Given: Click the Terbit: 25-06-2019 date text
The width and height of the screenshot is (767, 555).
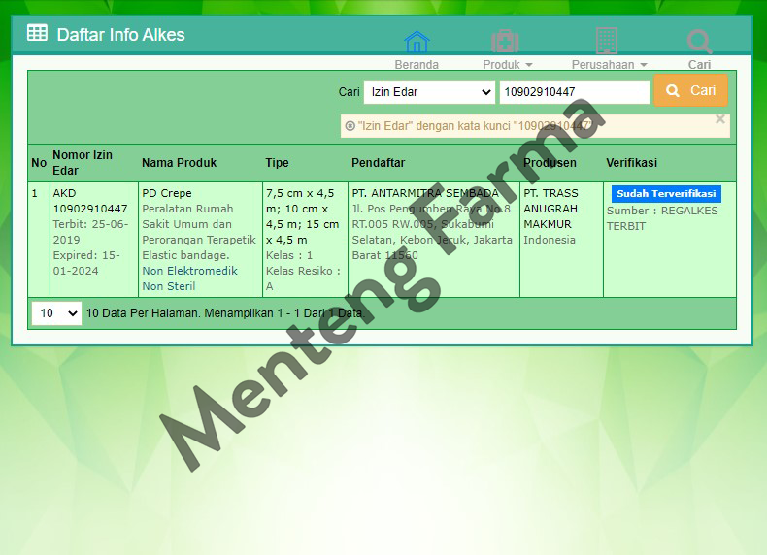Looking at the screenshot, I should point(90,232).
